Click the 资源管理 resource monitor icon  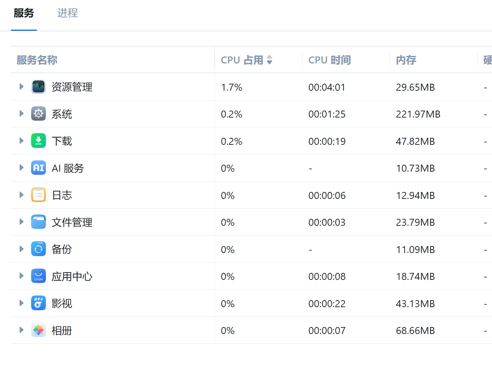39,87
